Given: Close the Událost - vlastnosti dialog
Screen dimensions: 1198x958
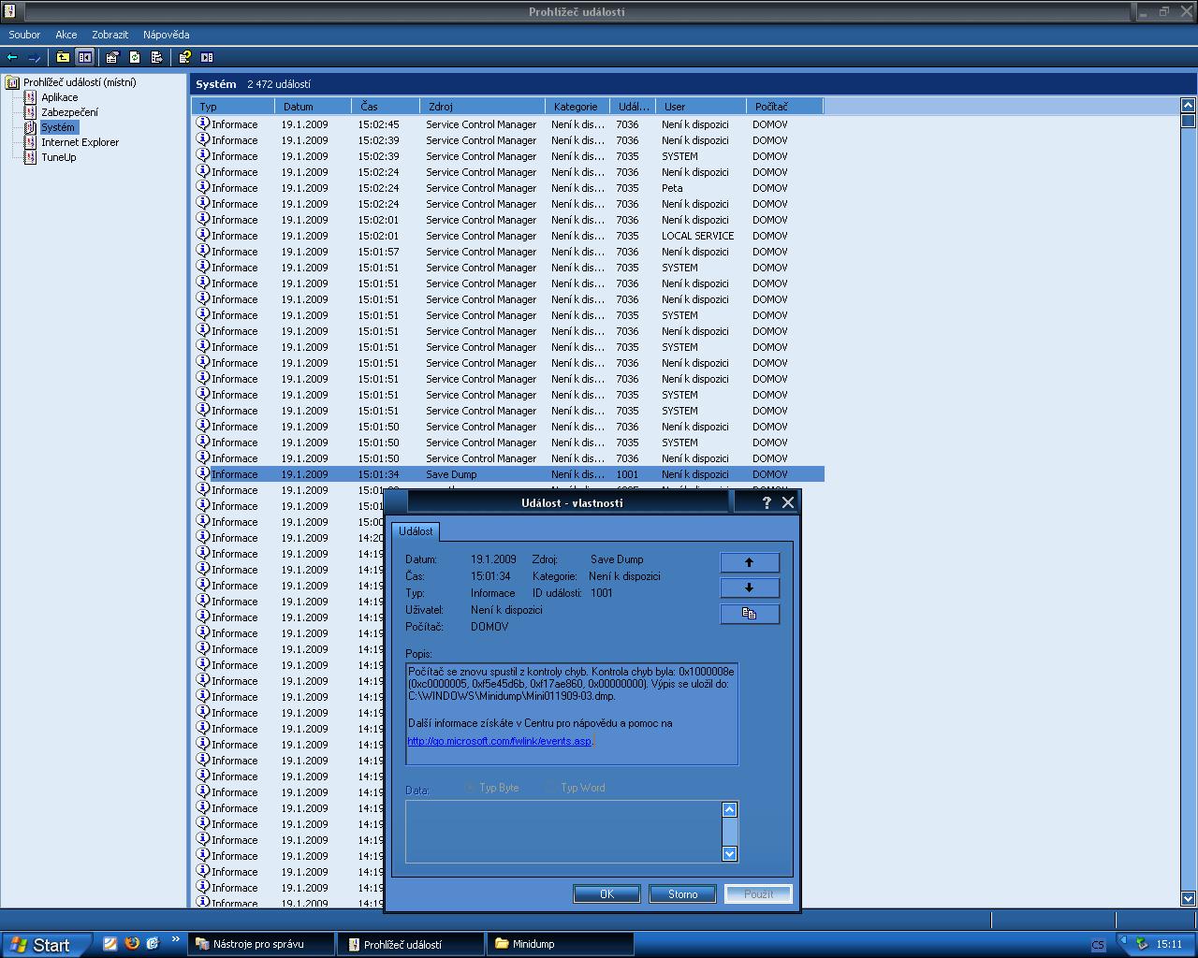Looking at the screenshot, I should [x=788, y=502].
